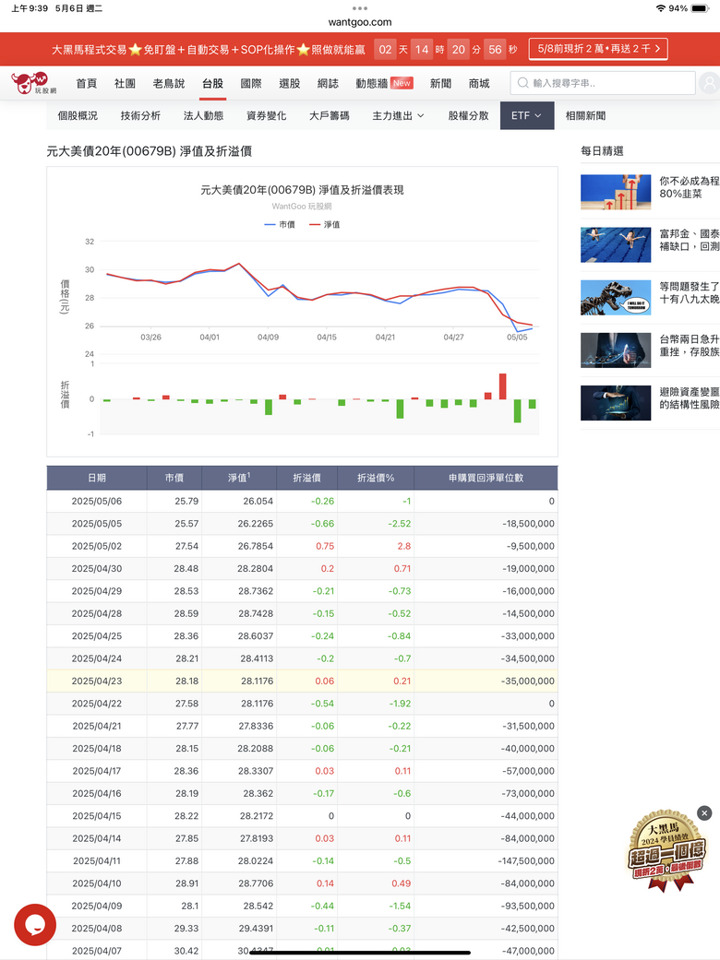Viewport: 720px width, 960px height.
Task: Open the 首頁 nav item
Action: 87,83
